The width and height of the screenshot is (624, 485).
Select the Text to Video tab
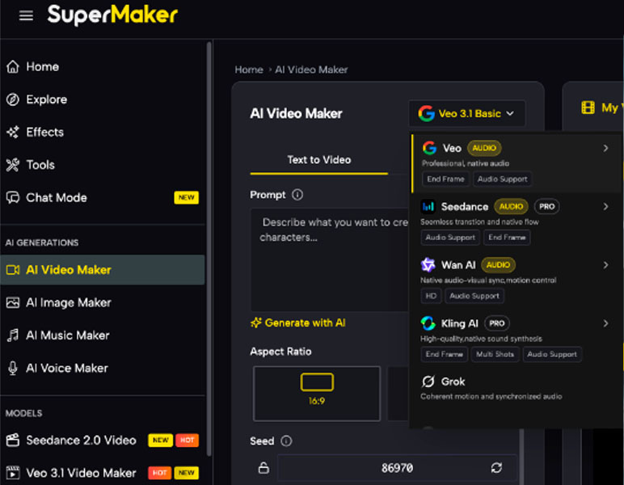click(319, 160)
